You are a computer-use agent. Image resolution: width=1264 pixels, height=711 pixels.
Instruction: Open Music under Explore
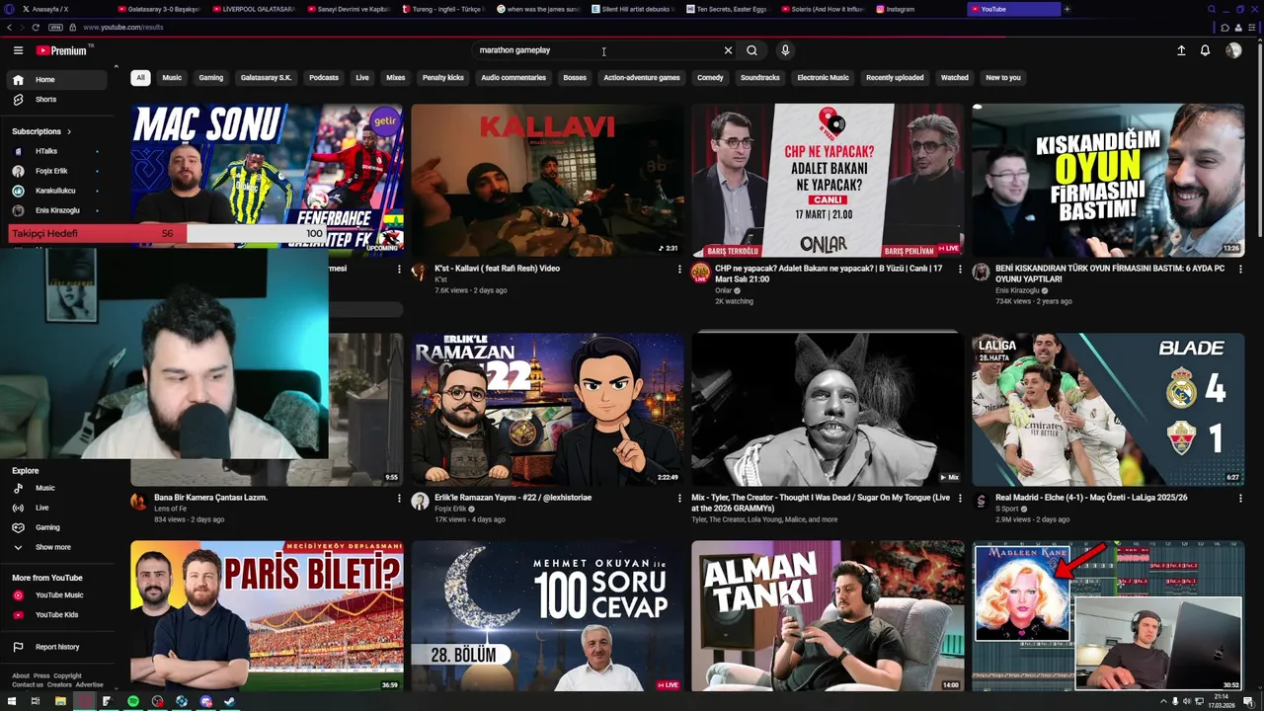pyautogui.click(x=57, y=488)
